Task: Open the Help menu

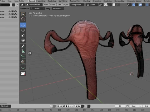Action: tap(9, 1)
